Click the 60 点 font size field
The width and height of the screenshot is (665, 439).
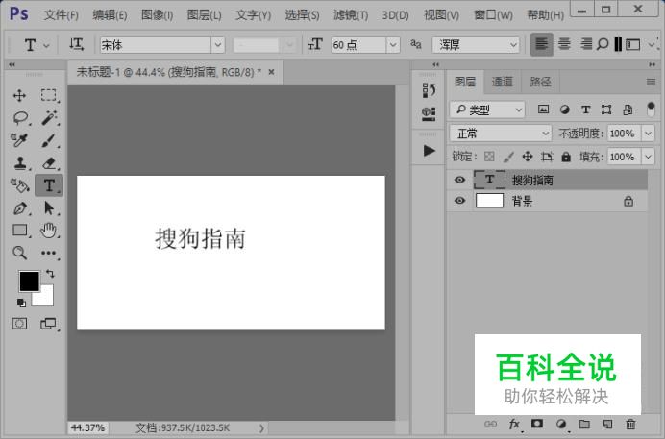[358, 45]
